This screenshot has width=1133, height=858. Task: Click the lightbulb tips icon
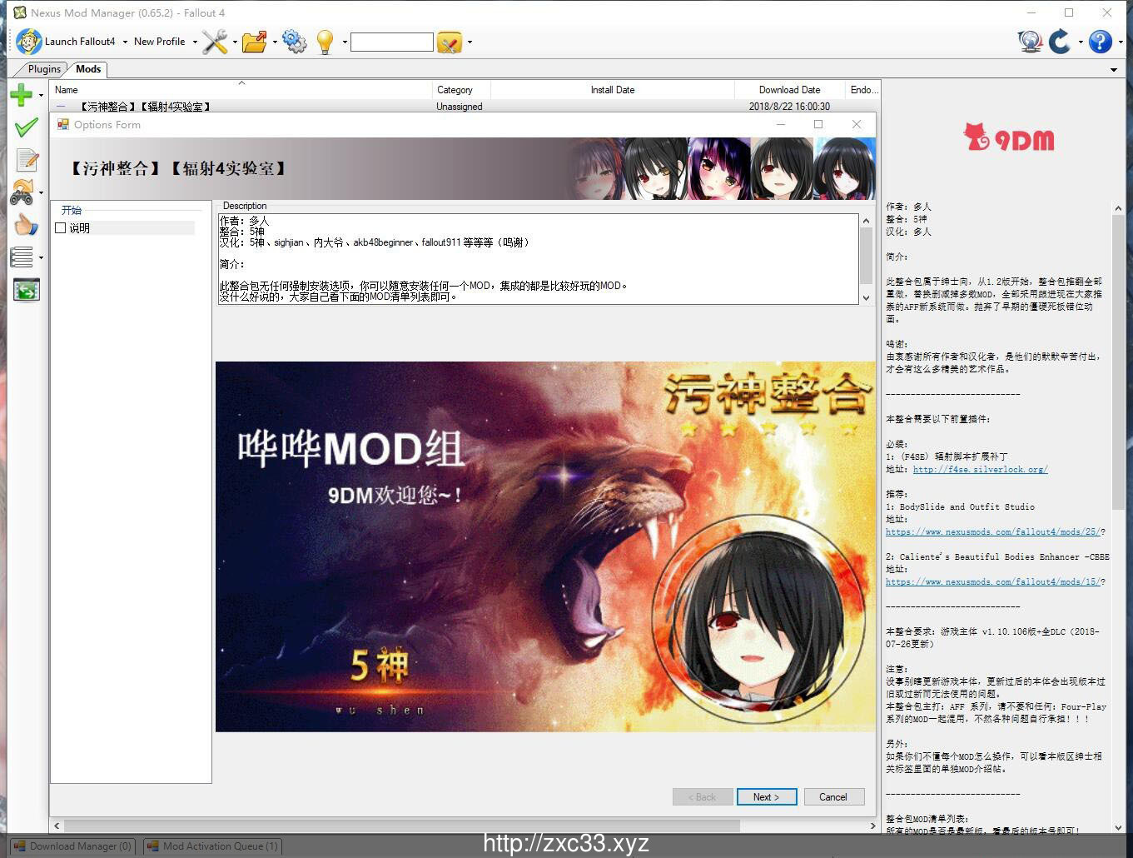click(325, 42)
